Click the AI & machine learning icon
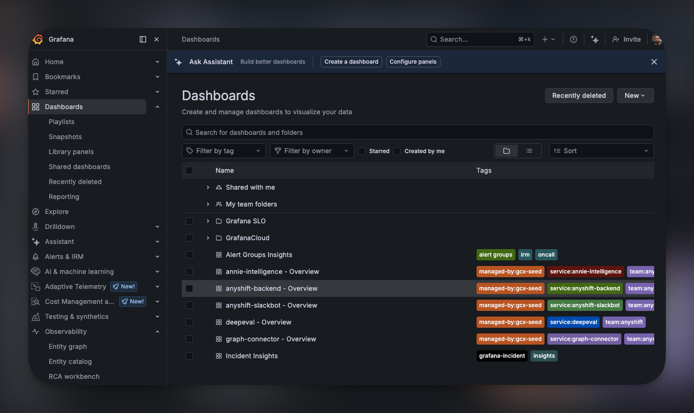 click(36, 272)
